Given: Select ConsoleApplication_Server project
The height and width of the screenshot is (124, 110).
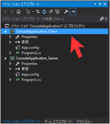Looking at the screenshot, I should tap(37, 58).
